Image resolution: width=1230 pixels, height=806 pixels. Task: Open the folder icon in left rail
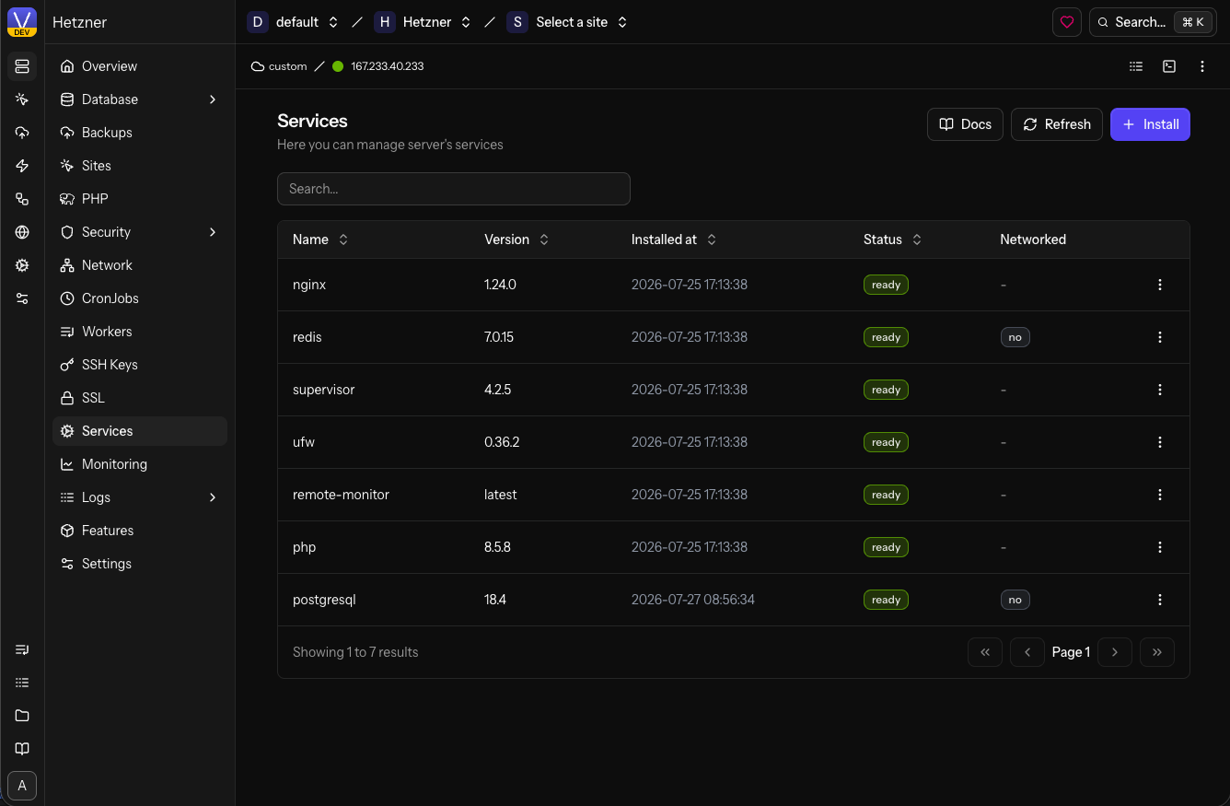[22, 716]
